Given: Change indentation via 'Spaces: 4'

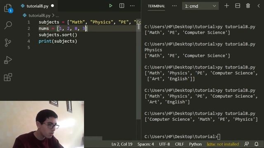Looking at the screenshot, I should (x=146, y=144).
